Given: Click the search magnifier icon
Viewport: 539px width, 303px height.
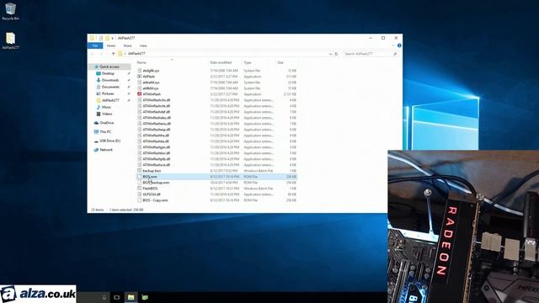Looking at the screenshot, I should point(395,54).
